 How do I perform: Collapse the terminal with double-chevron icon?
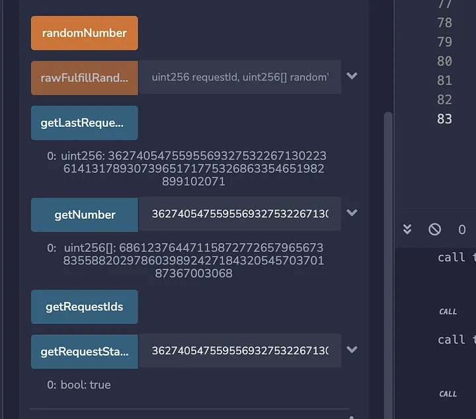click(x=407, y=229)
